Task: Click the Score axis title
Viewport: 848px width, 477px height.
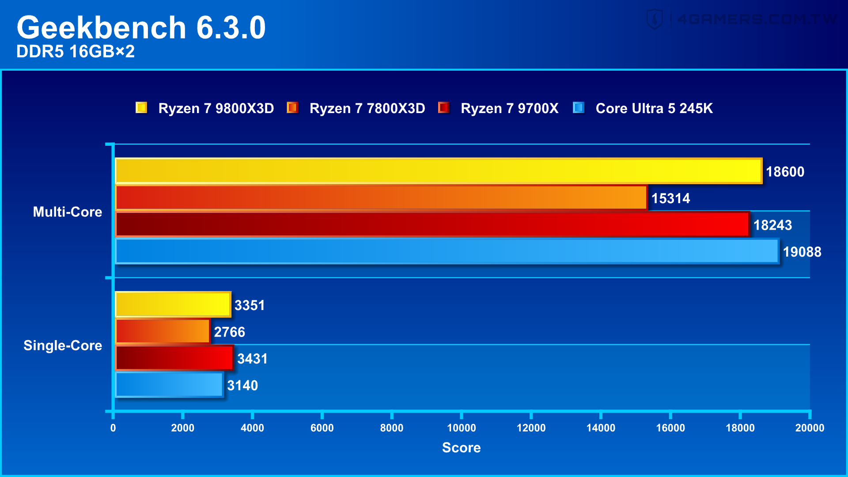Action: click(462, 447)
